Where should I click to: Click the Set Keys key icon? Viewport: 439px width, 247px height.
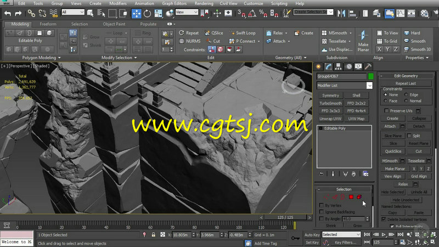click(295, 238)
